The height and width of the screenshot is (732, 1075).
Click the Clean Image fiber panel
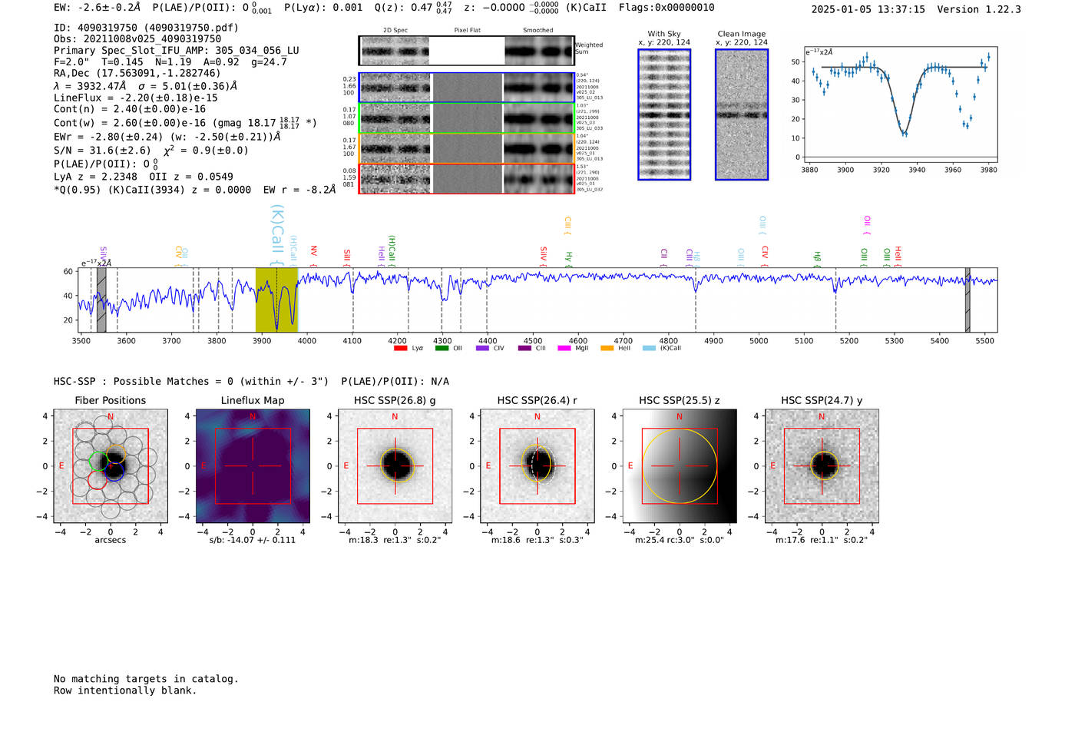742,114
